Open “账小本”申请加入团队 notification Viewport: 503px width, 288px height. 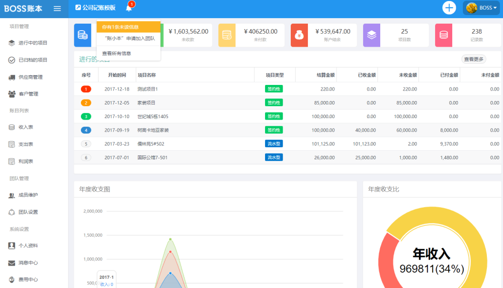click(130, 39)
